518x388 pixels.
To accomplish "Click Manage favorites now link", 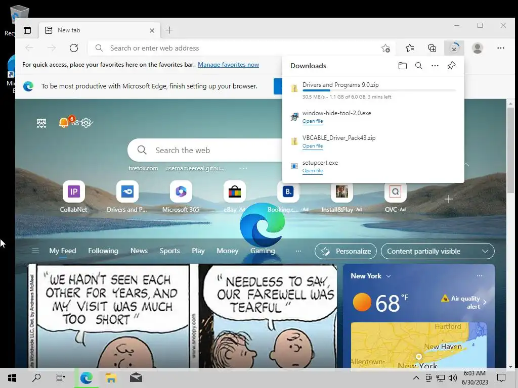I will coord(228,65).
